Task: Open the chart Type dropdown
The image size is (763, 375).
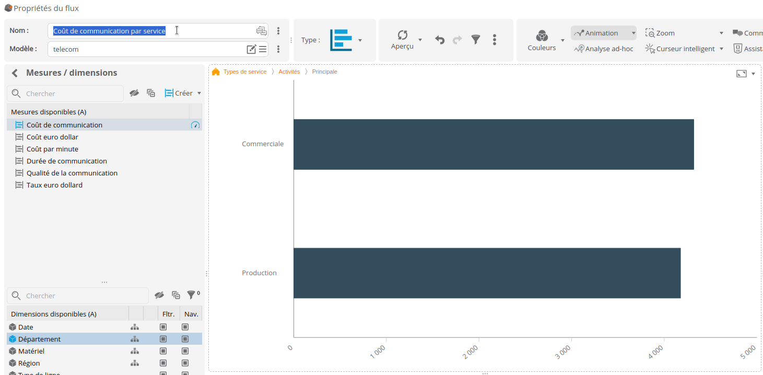Action: [x=360, y=40]
